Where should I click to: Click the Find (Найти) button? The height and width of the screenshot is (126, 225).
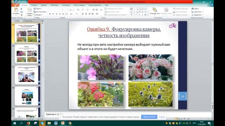[x=195, y=9]
